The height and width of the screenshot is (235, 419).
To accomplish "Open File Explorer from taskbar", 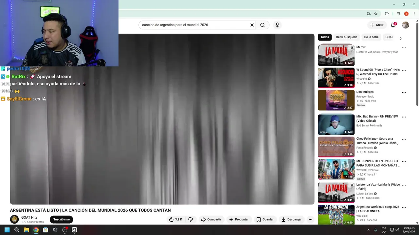I will (x=26, y=230).
